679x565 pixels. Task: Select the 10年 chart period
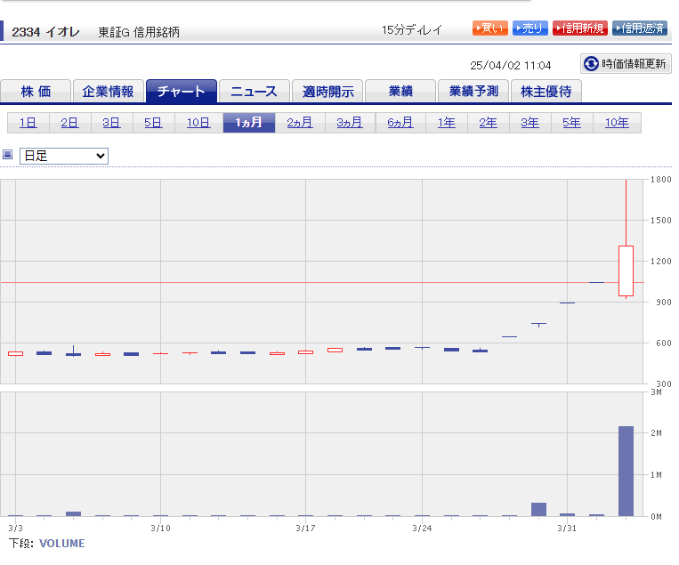click(617, 123)
